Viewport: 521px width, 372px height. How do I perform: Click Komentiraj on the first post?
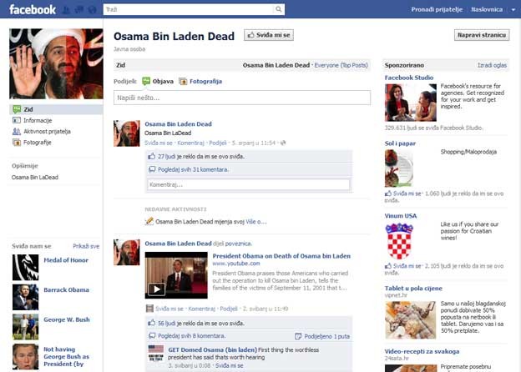click(190, 143)
